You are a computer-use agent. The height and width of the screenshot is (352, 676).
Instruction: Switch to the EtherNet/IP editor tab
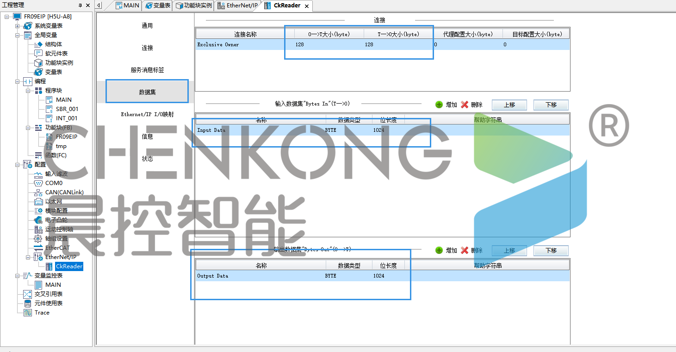click(237, 6)
